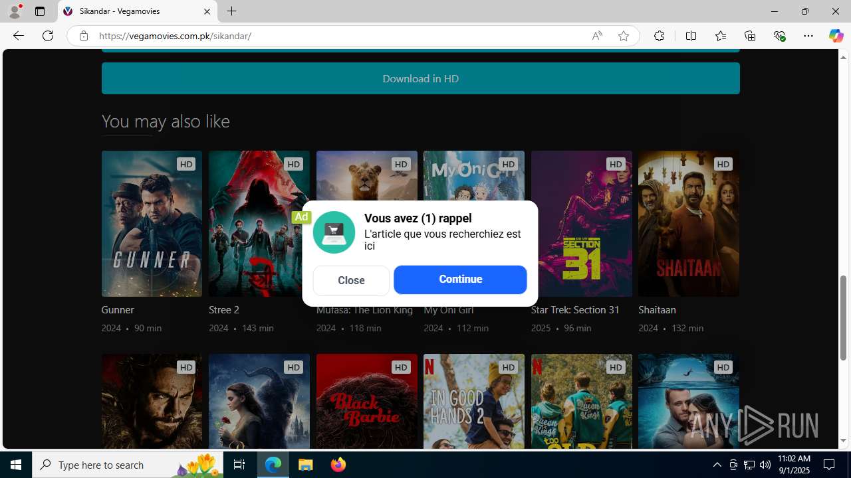
Task: Click Star Trek: Section 31 title link
Action: point(575,310)
